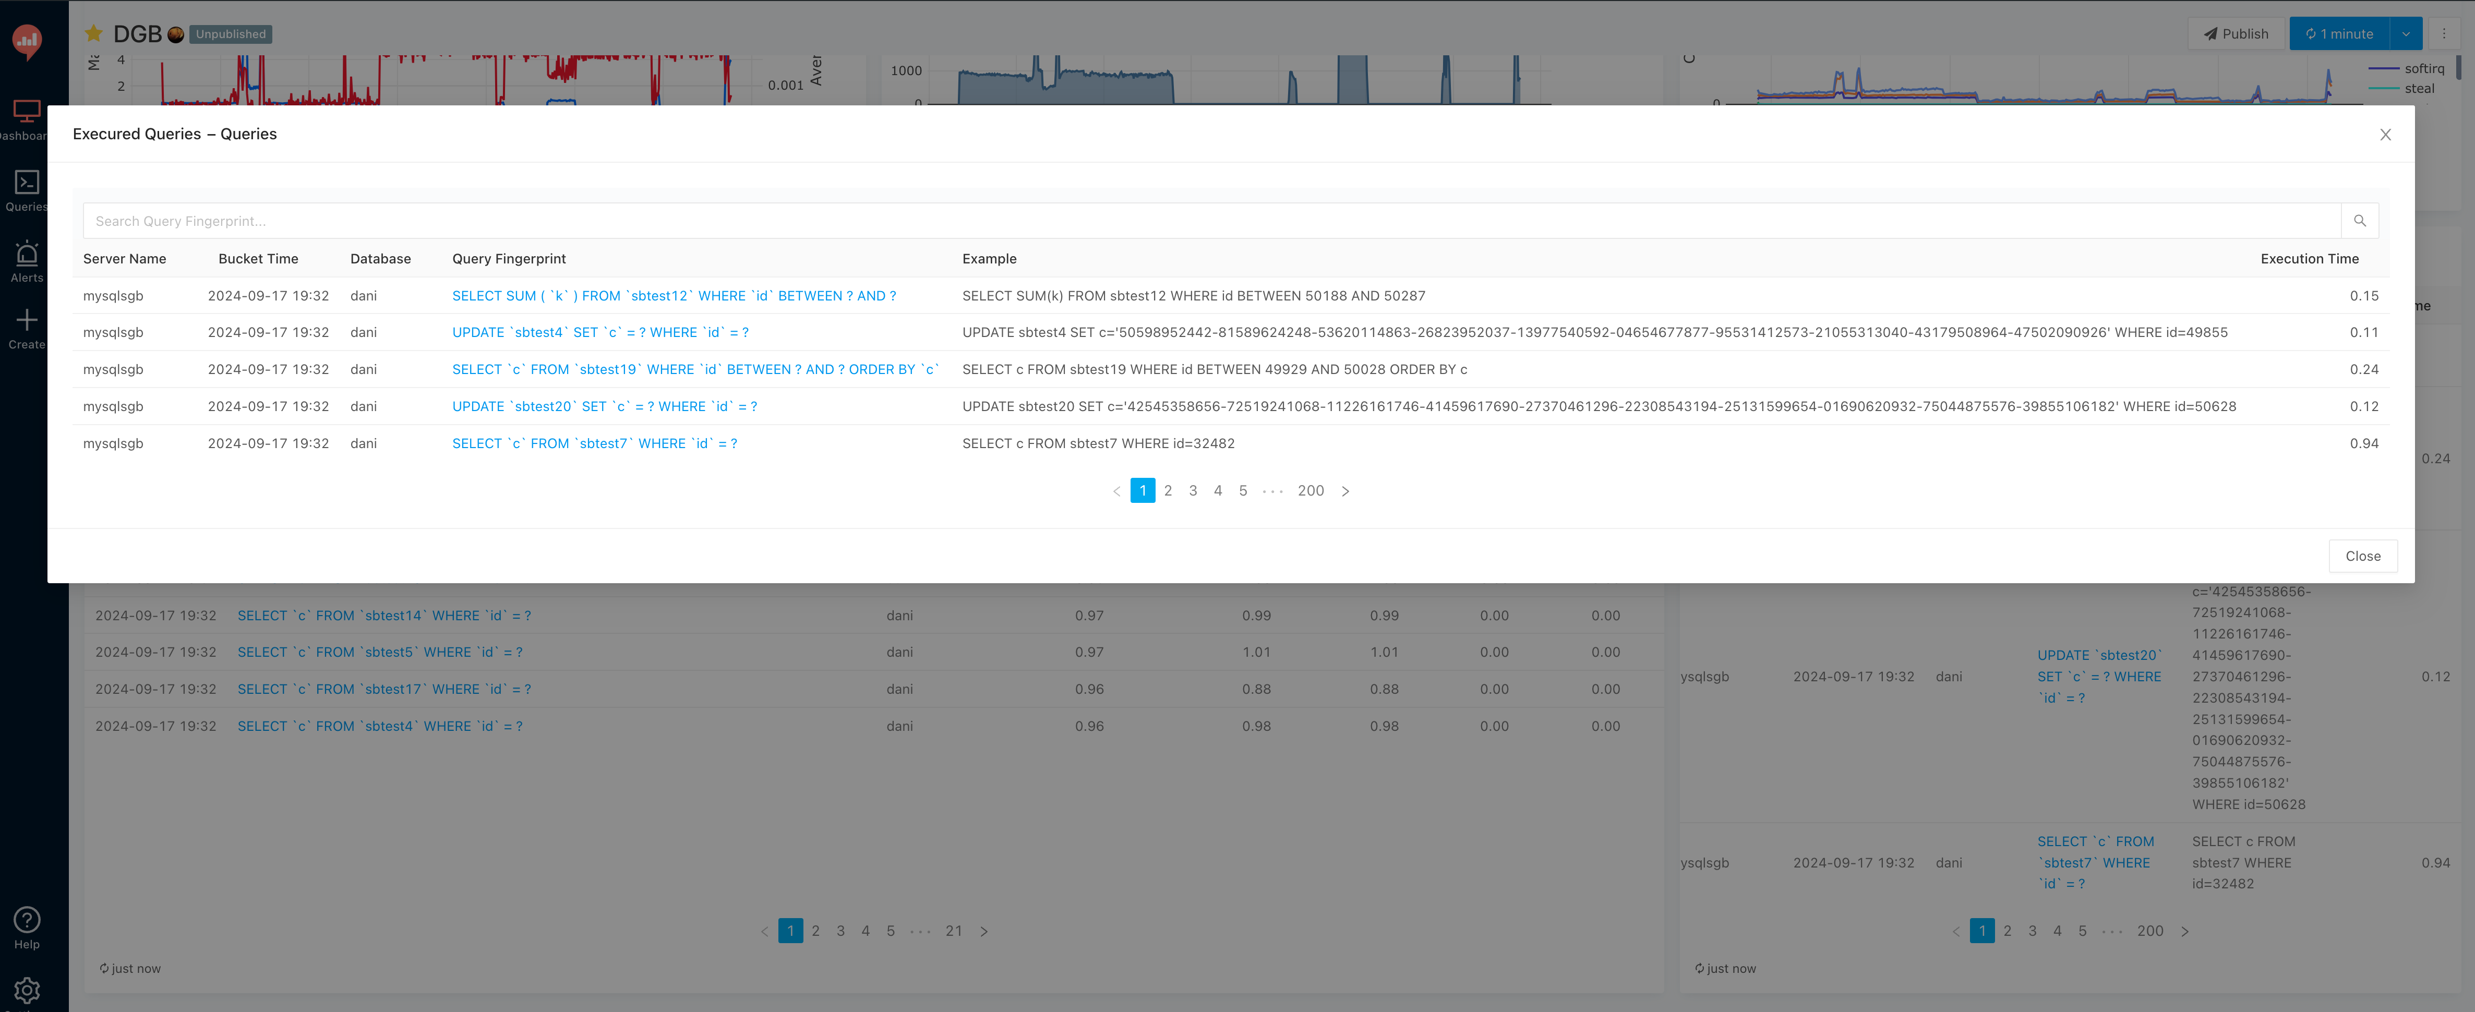
Task: Click the Publish button
Action: pyautogui.click(x=2236, y=33)
